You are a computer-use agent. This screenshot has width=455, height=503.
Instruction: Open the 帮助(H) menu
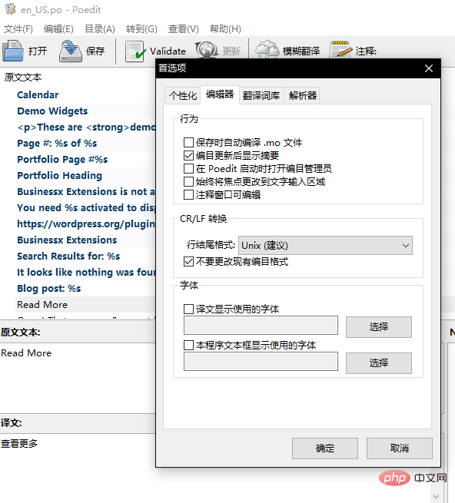click(225, 29)
